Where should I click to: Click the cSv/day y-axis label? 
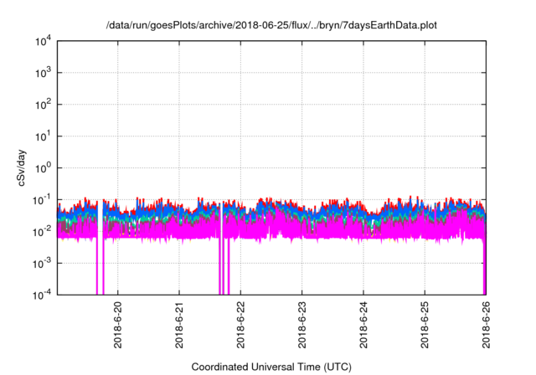coord(21,167)
